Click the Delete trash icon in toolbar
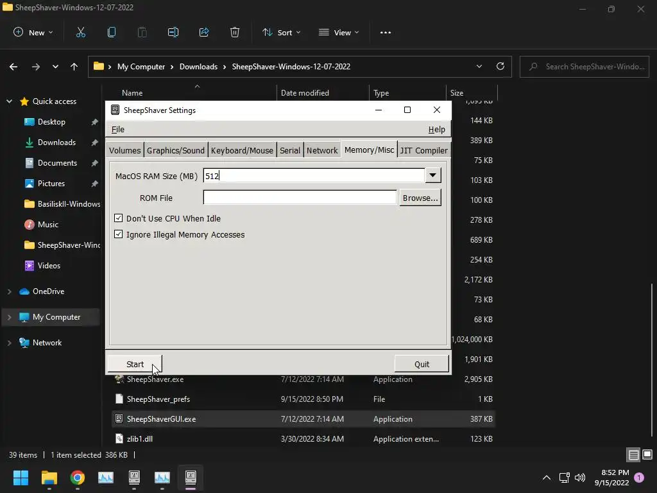657x493 pixels. tap(235, 32)
